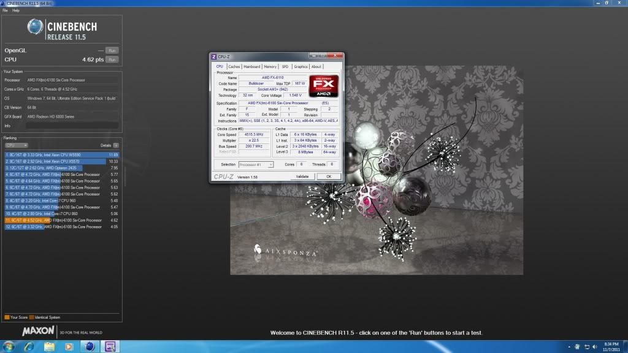Click the Package value Socket AM3+ (942)
Viewport: 628px width, 353px height.
pyautogui.click(x=273, y=89)
